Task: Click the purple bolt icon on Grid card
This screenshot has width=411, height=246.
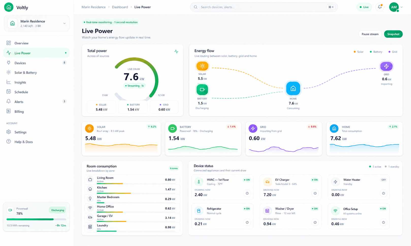Action: click(x=253, y=128)
